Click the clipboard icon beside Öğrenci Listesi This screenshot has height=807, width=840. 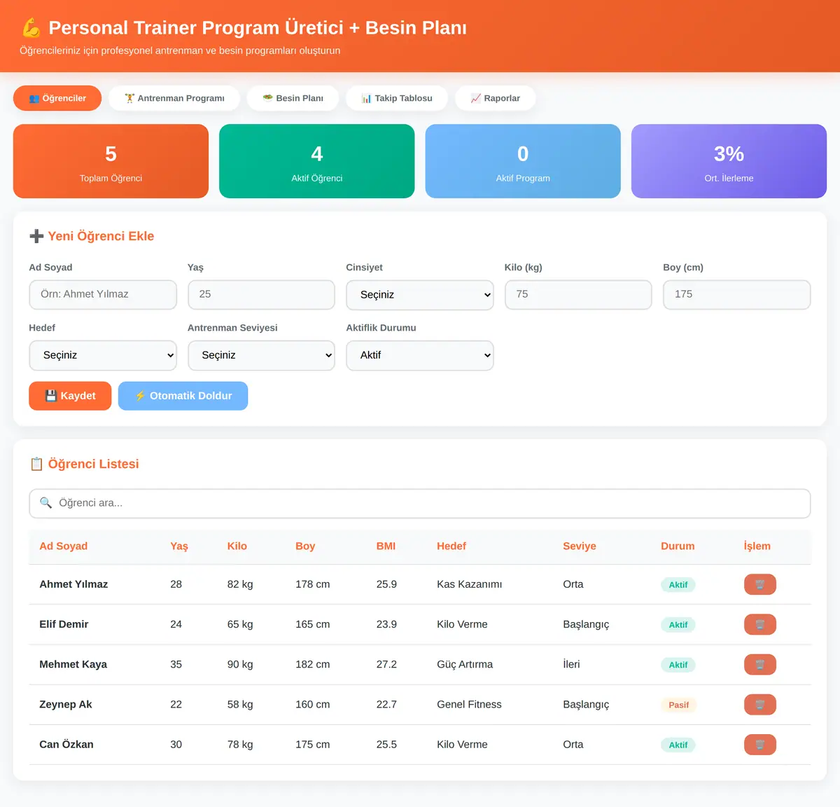[36, 464]
